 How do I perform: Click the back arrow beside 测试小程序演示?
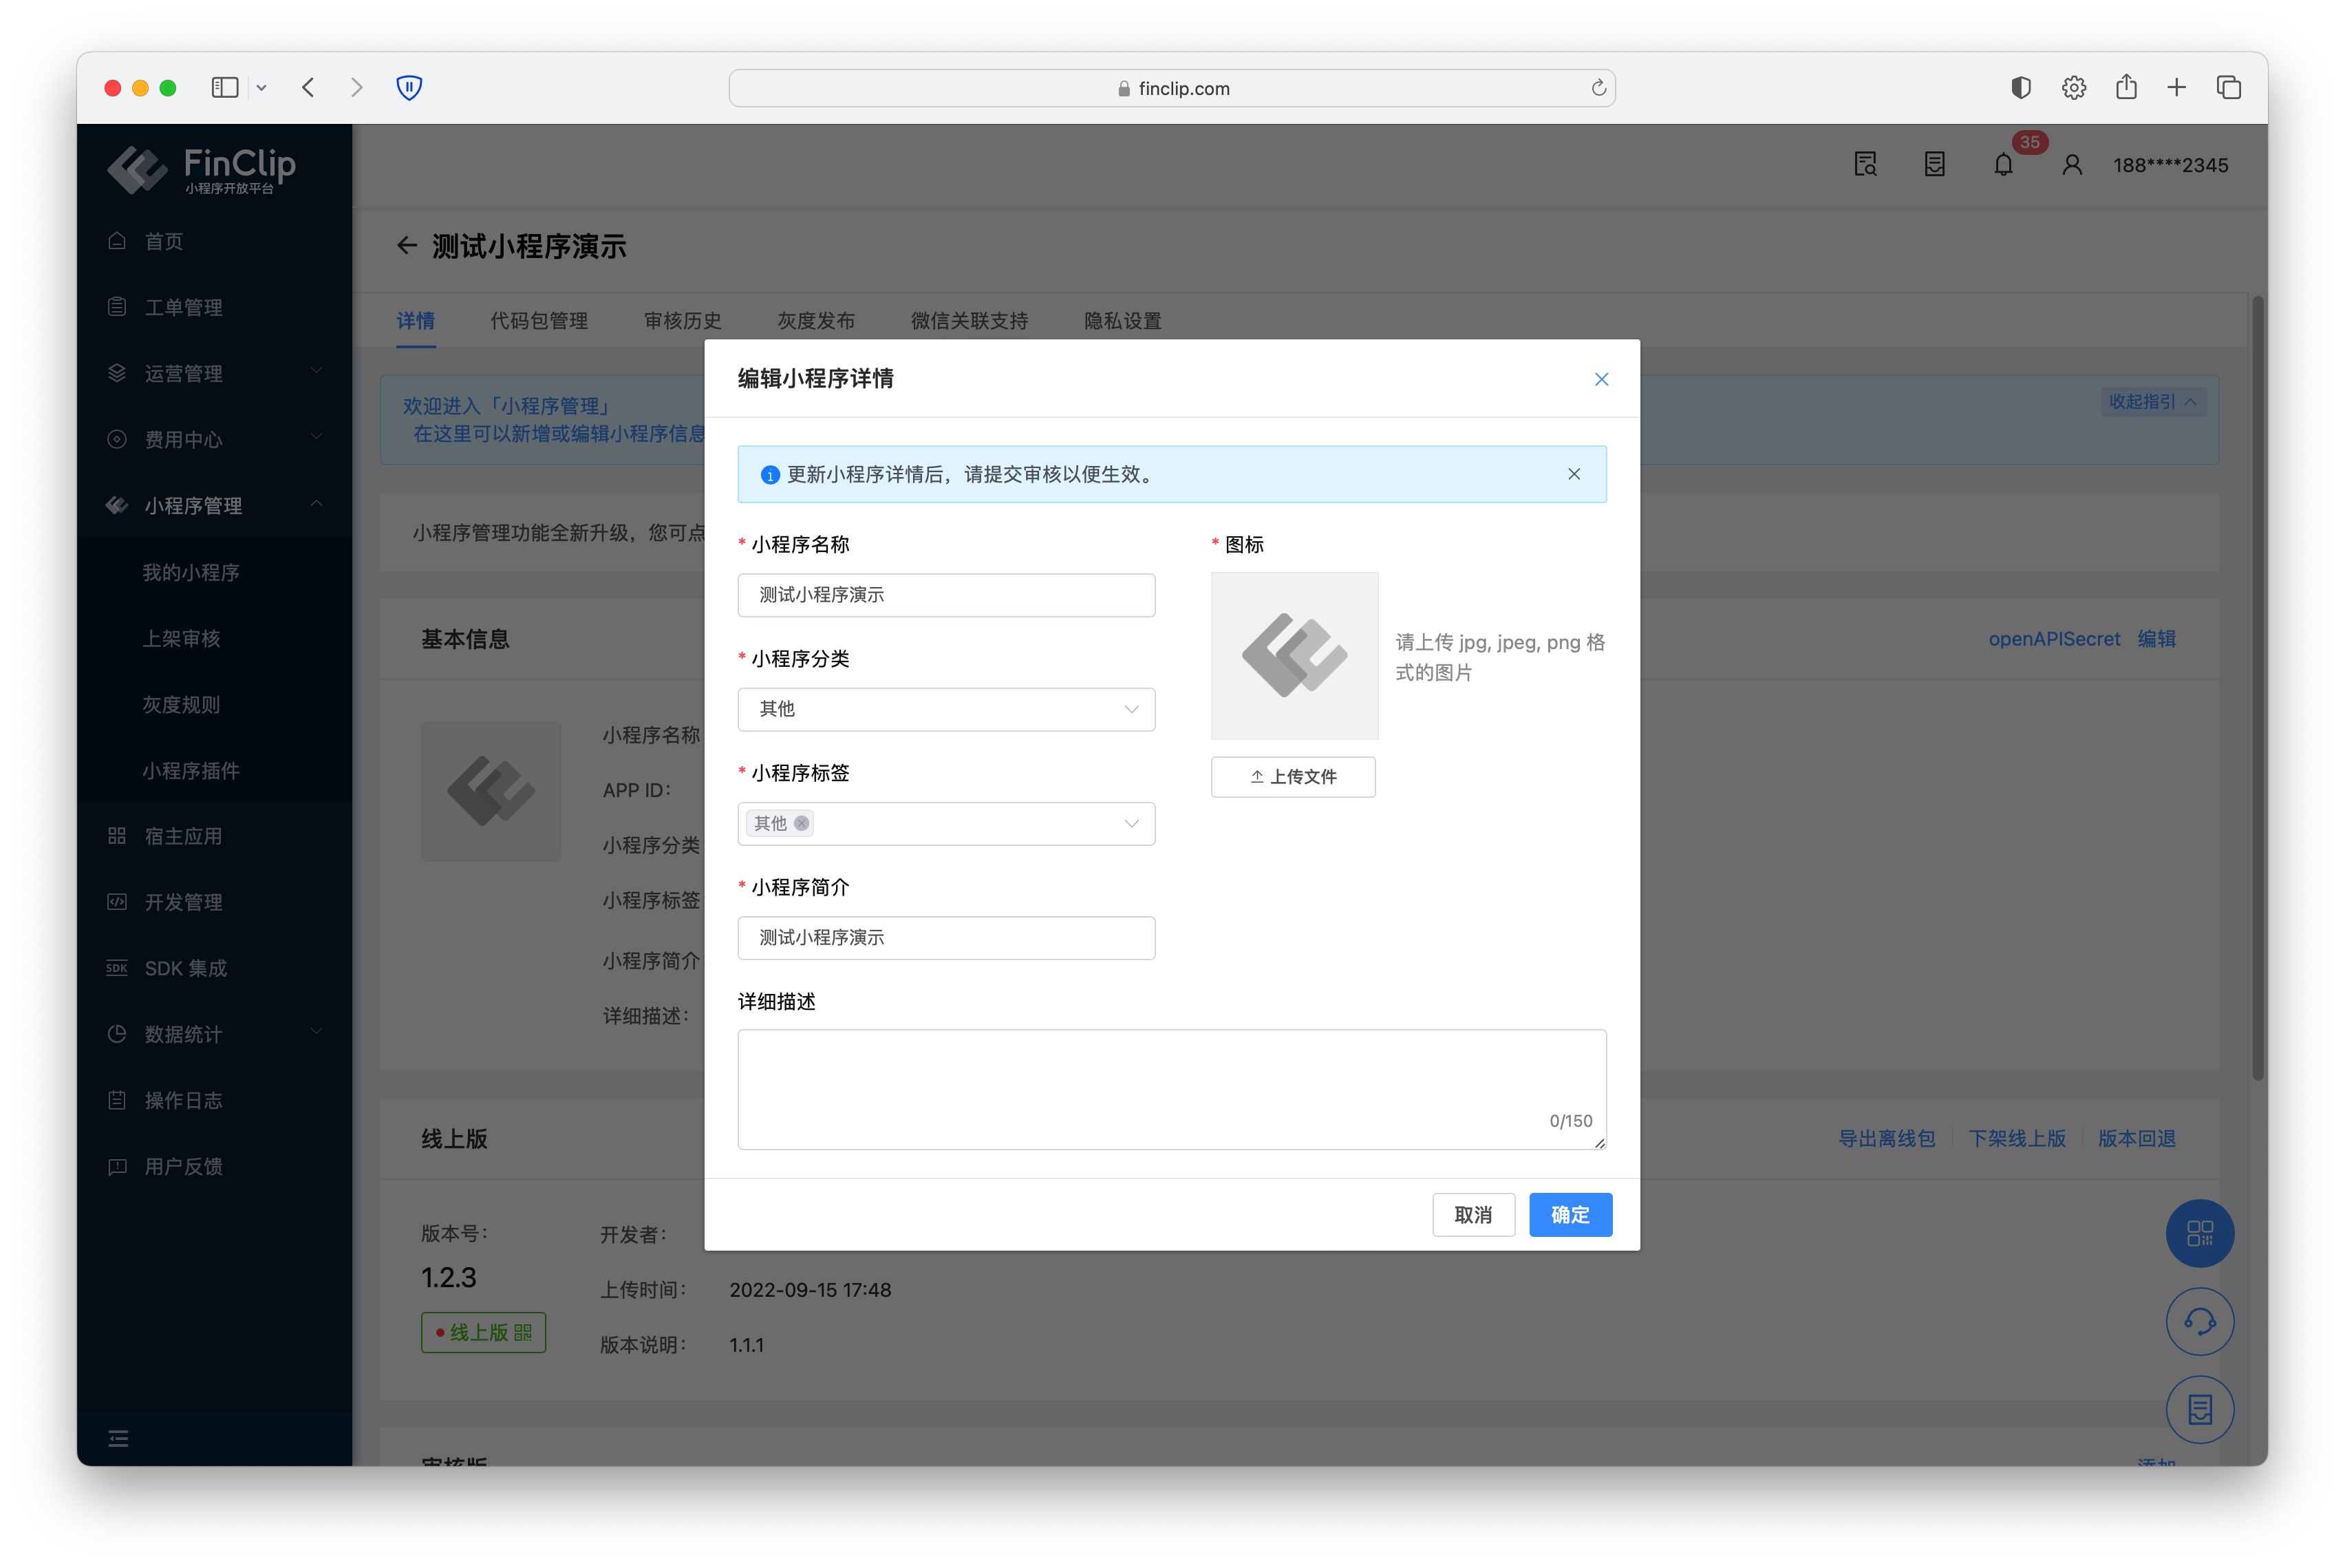click(406, 246)
